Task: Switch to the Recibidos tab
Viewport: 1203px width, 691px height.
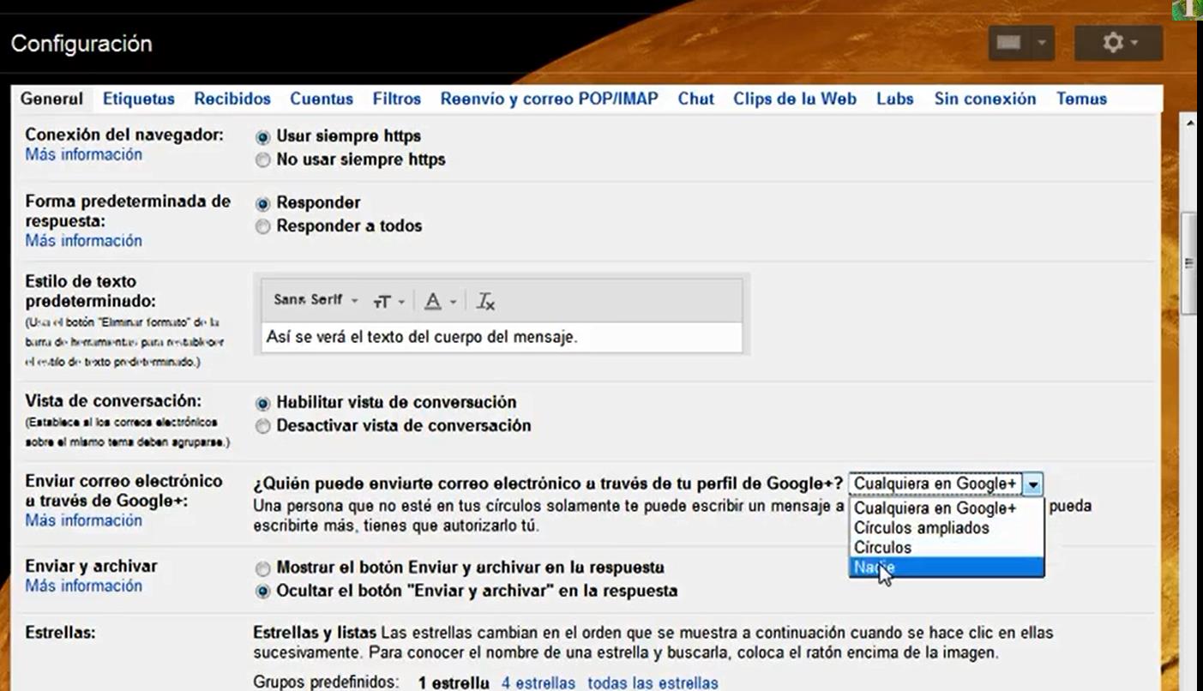Action: point(232,99)
